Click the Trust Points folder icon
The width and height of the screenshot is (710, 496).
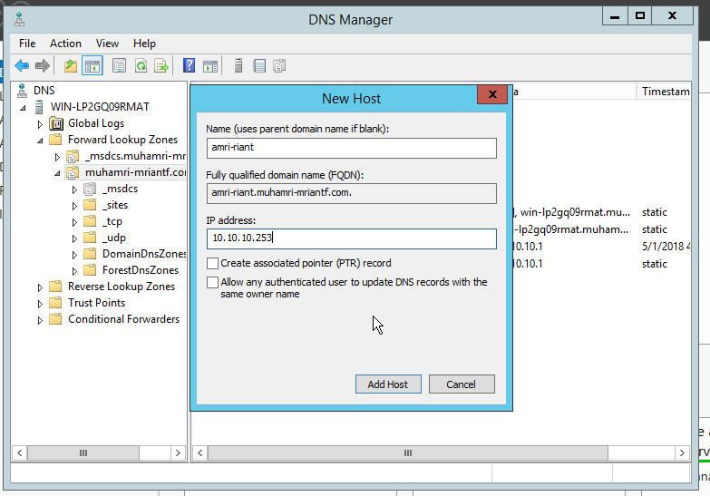click(55, 303)
